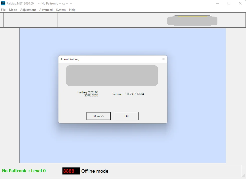Viewport: 246px width, 179px height.
Task: Open the System menu
Action: [x=61, y=10]
